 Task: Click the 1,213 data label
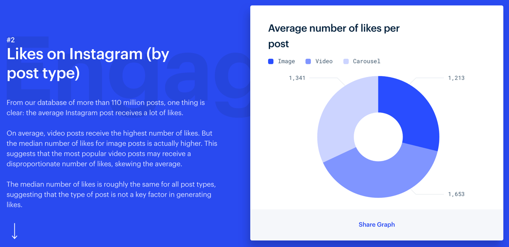pyautogui.click(x=456, y=78)
